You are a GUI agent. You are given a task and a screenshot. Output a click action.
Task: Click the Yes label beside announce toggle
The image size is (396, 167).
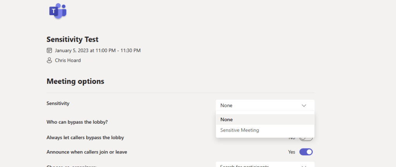click(x=291, y=152)
